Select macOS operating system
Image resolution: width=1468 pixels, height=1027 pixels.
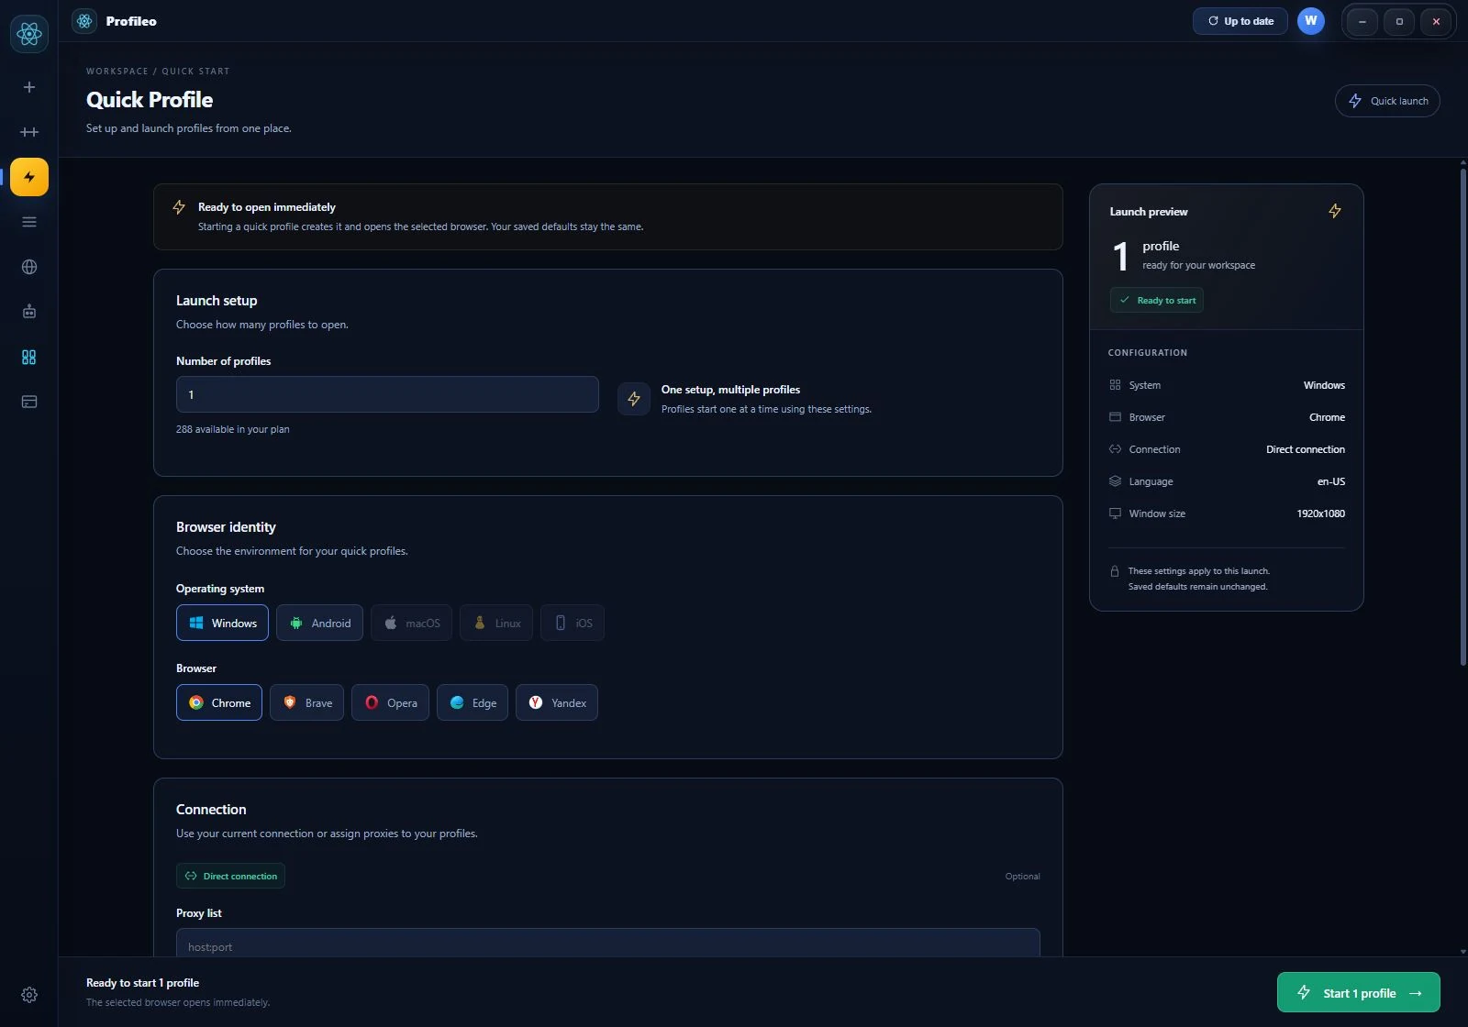click(411, 623)
